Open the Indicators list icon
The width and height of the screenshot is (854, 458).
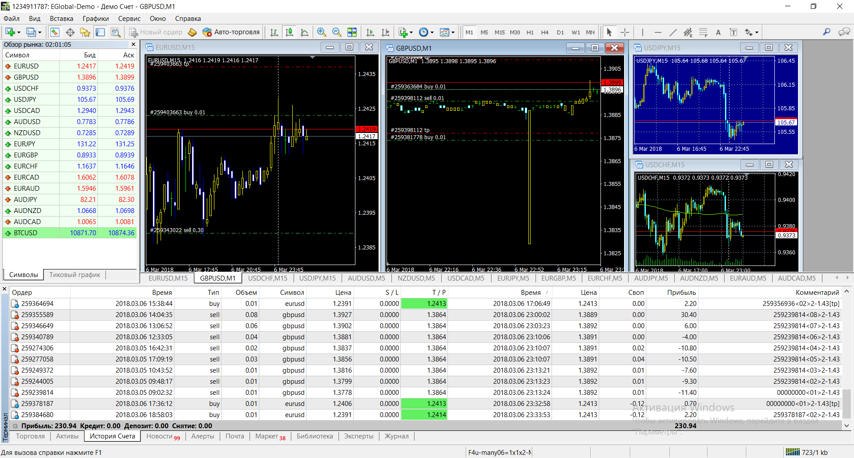[x=403, y=32]
